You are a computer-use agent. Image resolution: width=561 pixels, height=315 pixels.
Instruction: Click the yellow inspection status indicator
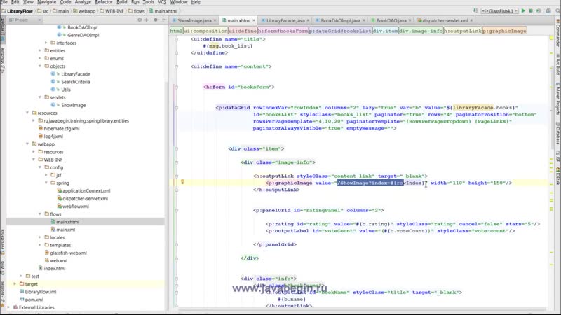(x=551, y=38)
